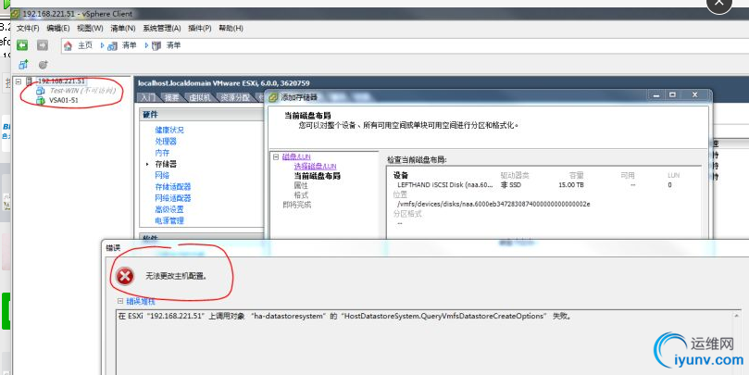Click the green back navigation arrow
This screenshot has width=749, height=375.
(x=22, y=44)
